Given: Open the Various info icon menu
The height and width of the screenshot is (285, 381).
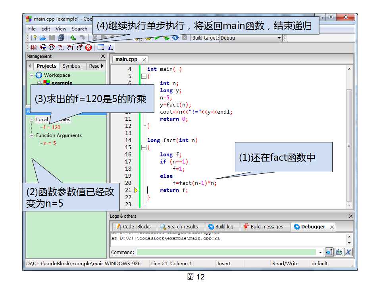Looking at the screenshot, I should pyautogui.click(x=110, y=47).
